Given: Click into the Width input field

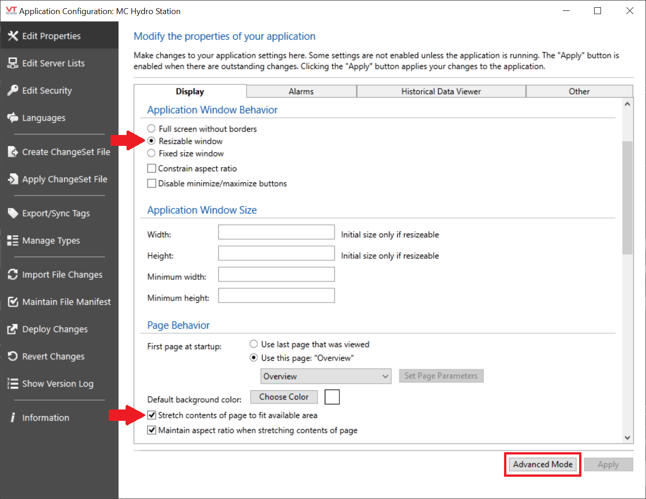Looking at the screenshot, I should [x=277, y=232].
